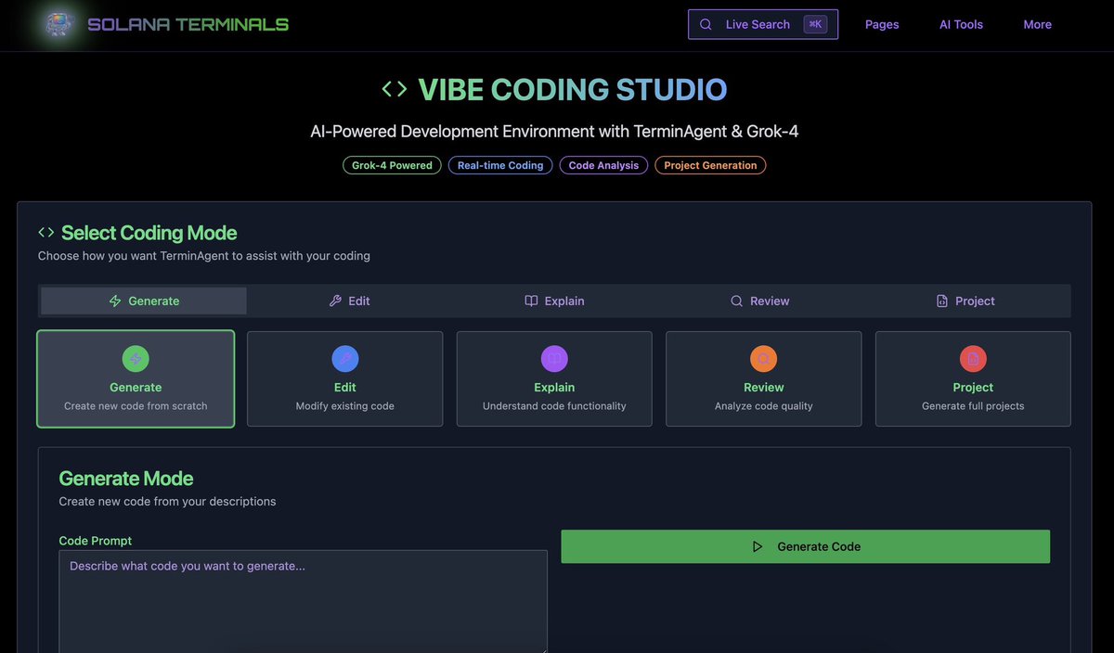Click the Grok-4 Powered badge
This screenshot has width=1114, height=653.
392,165
